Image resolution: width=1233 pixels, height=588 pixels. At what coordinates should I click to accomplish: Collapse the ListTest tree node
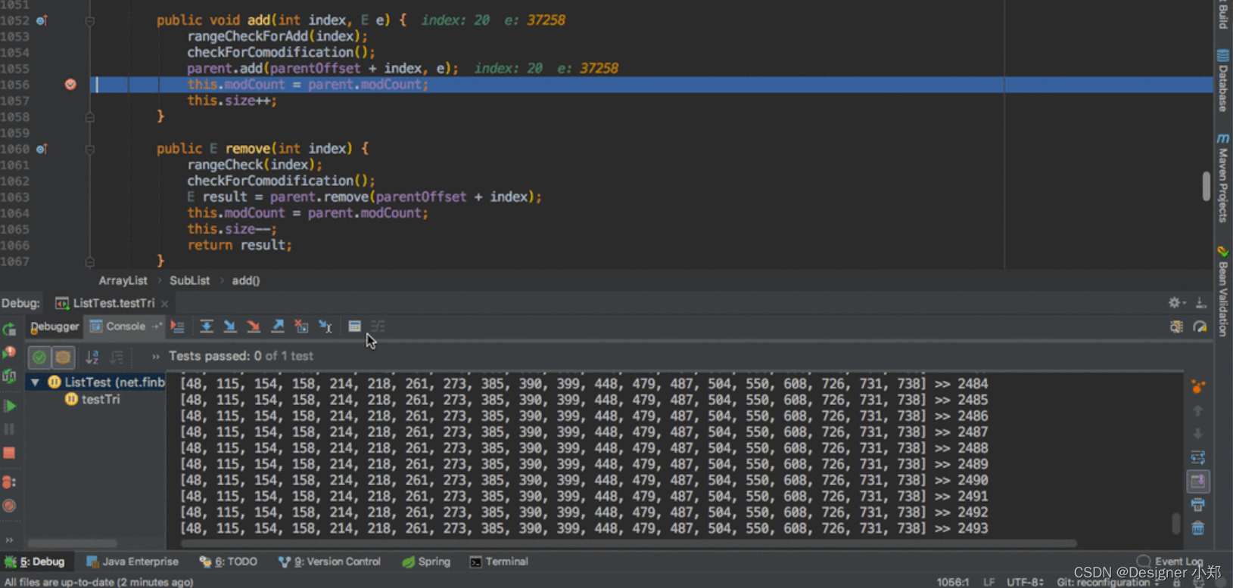tap(35, 382)
